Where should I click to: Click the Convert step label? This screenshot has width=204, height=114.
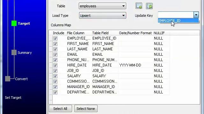(21, 79)
